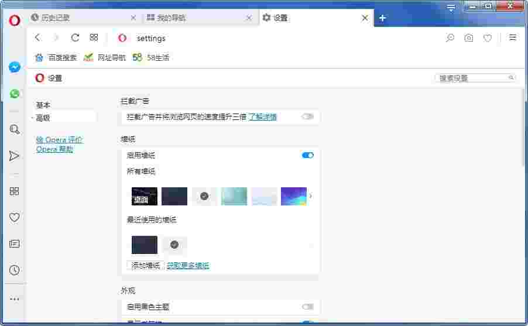Click the search magnifier in address bar
The image size is (528, 326).
click(x=450, y=37)
